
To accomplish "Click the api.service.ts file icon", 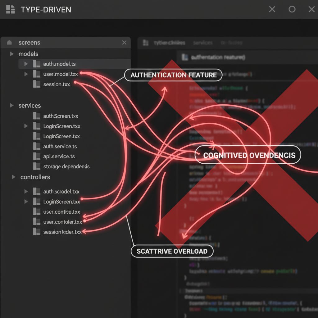I will tap(37, 157).
